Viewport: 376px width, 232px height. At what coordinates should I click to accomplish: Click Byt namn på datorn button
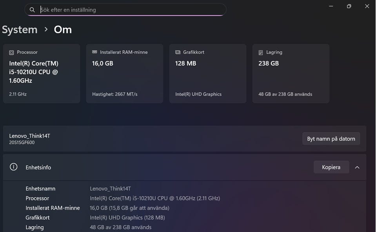click(x=331, y=139)
